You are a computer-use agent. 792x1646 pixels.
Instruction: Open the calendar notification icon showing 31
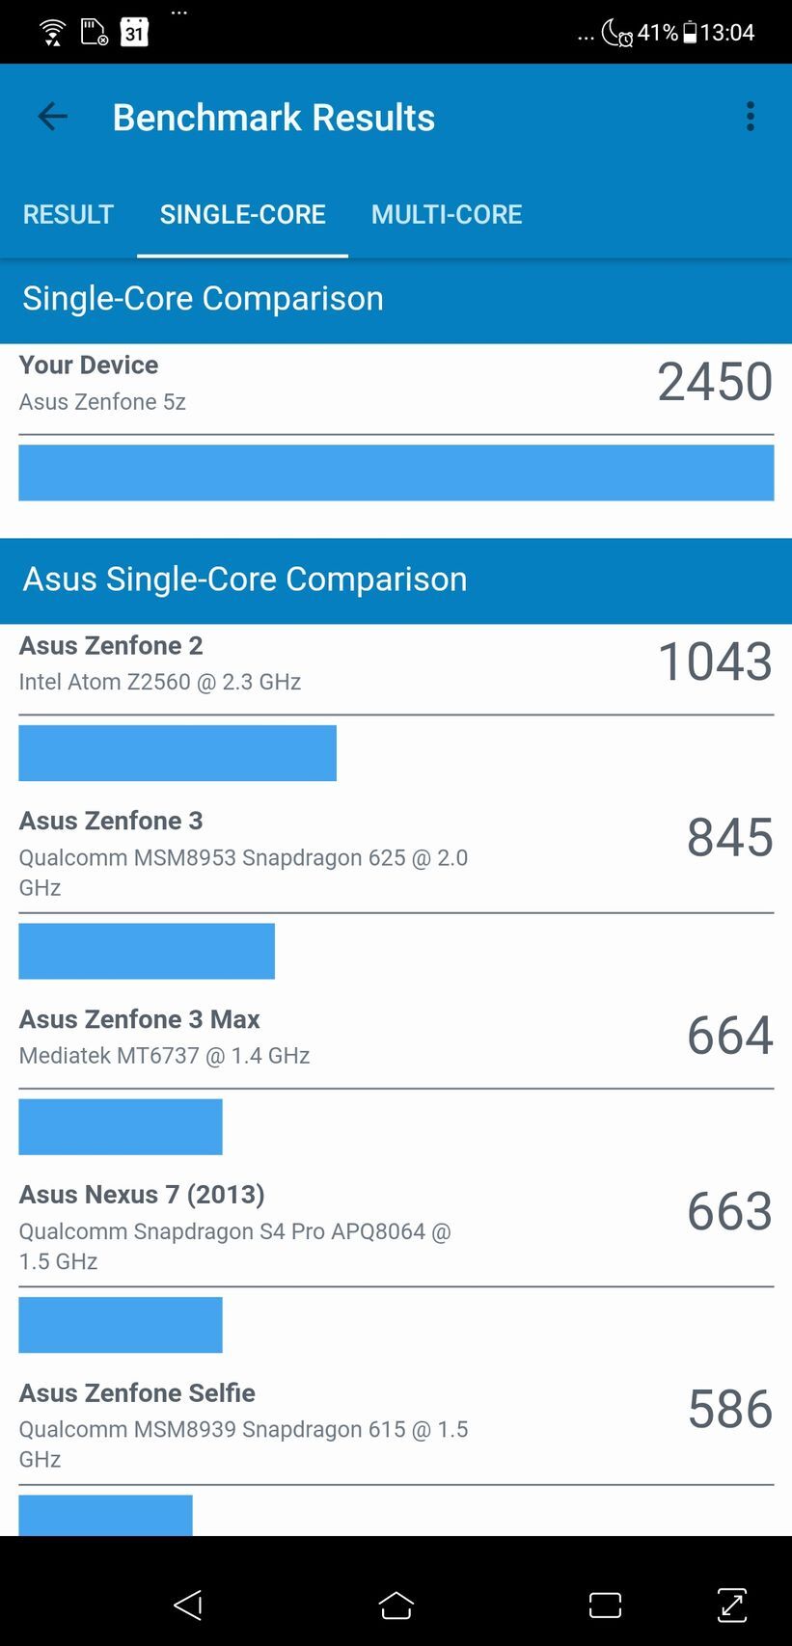[135, 32]
